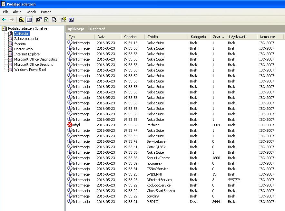285x211 pixels.
Task: Select the TSNxGService event row
Action: tap(175, 169)
